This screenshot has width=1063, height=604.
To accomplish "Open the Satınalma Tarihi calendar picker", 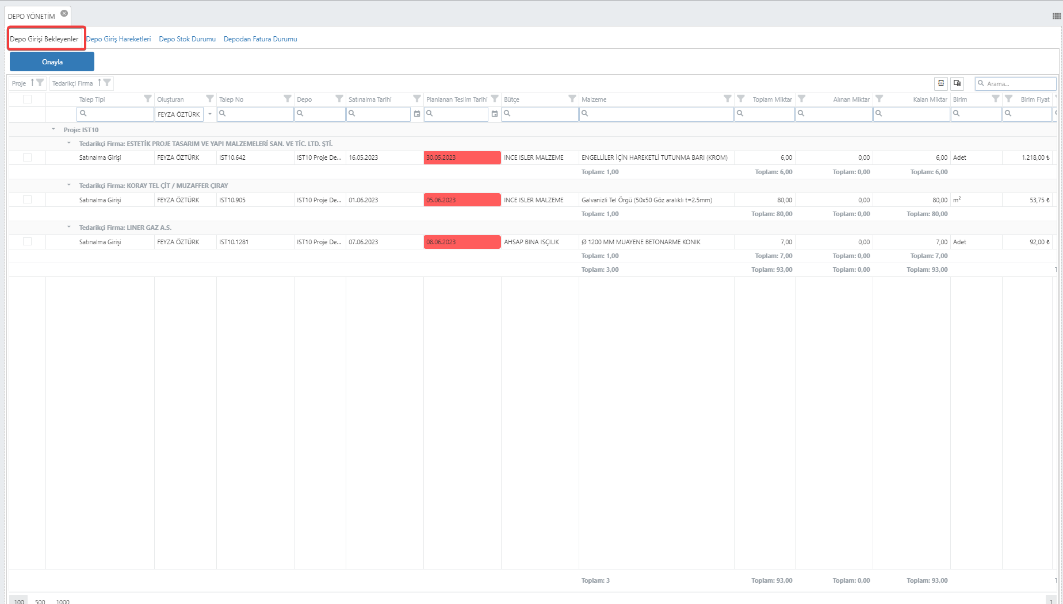I will (x=417, y=114).
